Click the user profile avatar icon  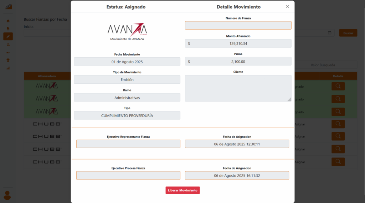(x=7, y=195)
